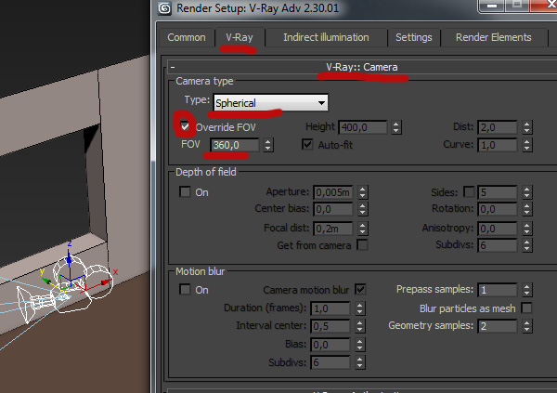Enable Depth of field On checkbox
Screen dimensions: 557x393
(x=185, y=191)
